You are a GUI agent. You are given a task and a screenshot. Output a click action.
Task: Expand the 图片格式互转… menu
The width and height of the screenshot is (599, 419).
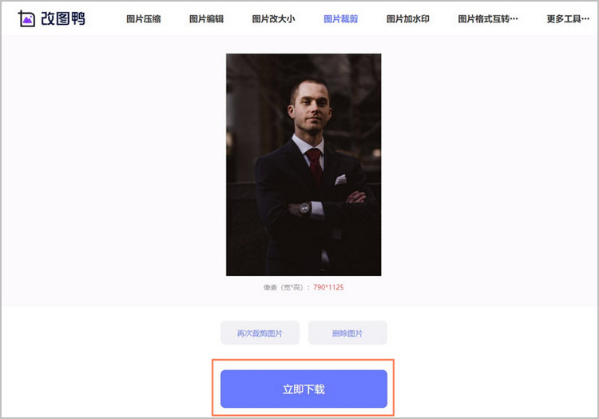(x=488, y=18)
